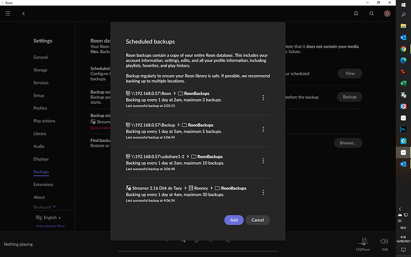Open the profile avatar 'D'
Viewport: 411px width, 257px height.
tap(387, 13)
